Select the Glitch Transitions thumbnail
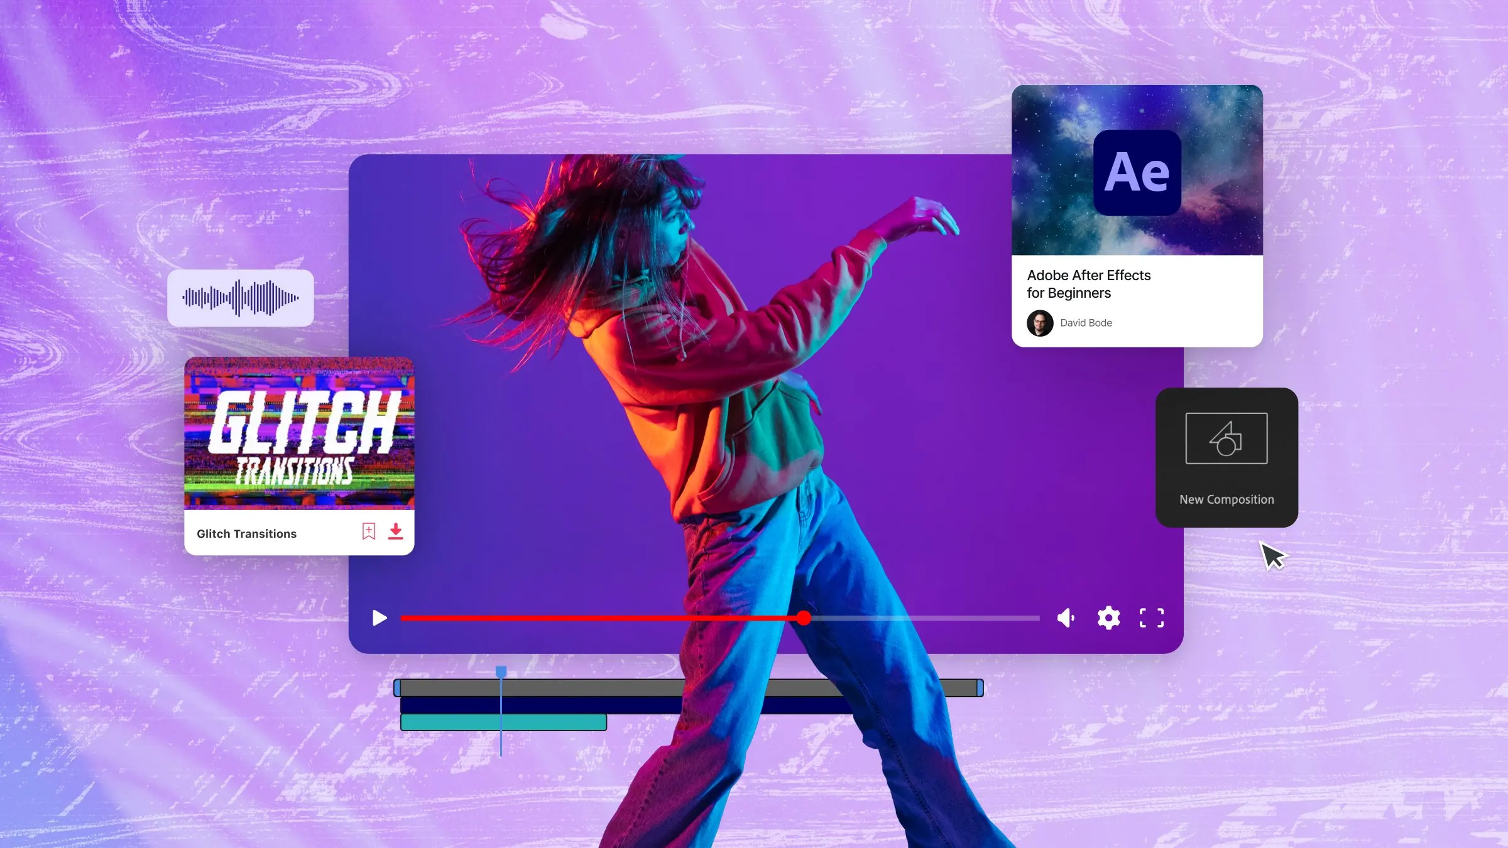The height and width of the screenshot is (848, 1508). 299,434
